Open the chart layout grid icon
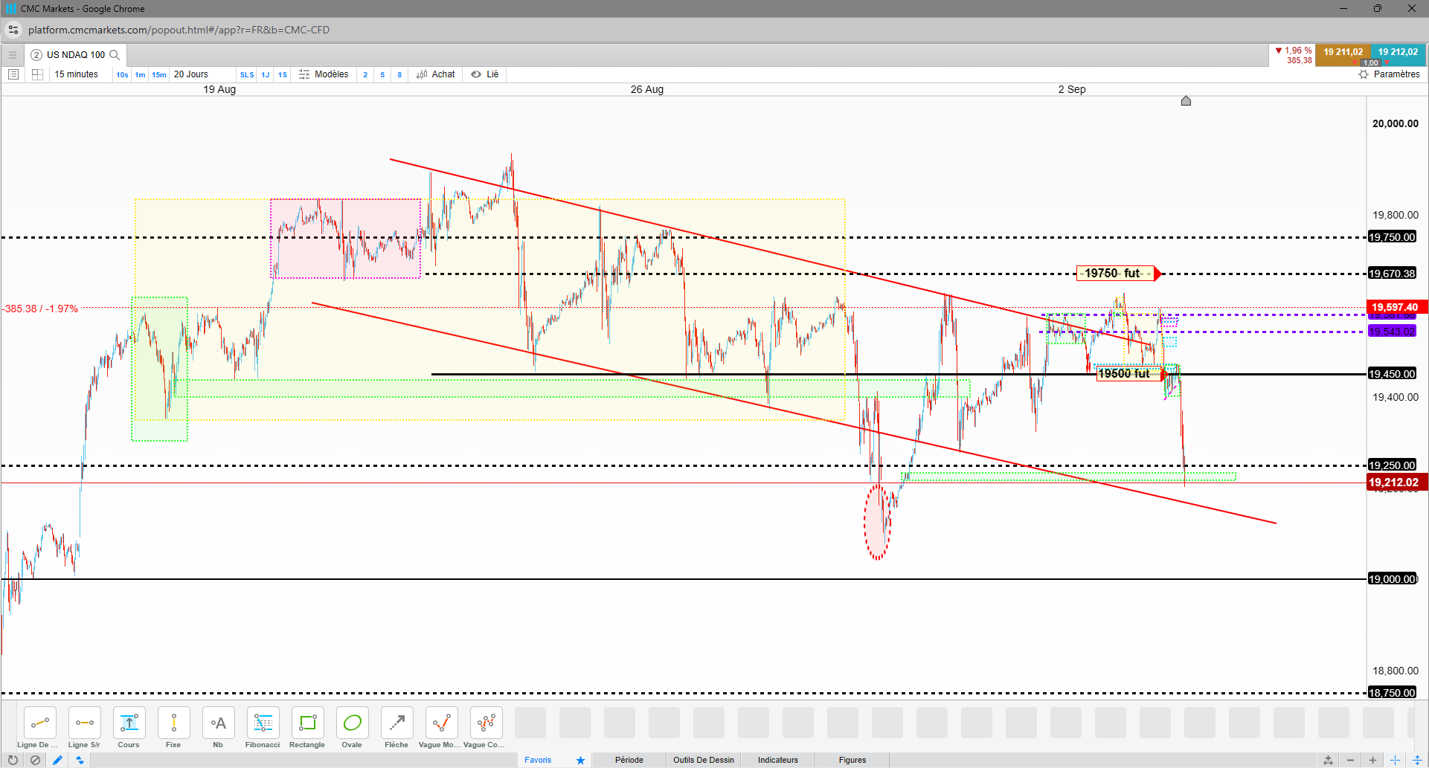This screenshot has width=1429, height=768. click(37, 74)
